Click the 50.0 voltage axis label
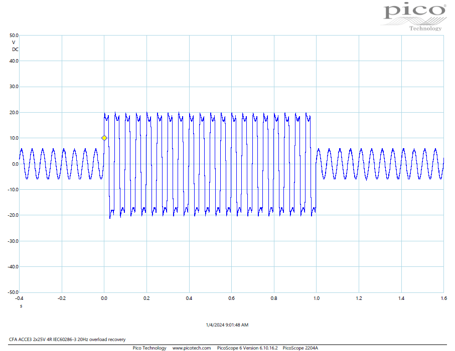Viewport: 455px width, 351px height. (x=14, y=36)
